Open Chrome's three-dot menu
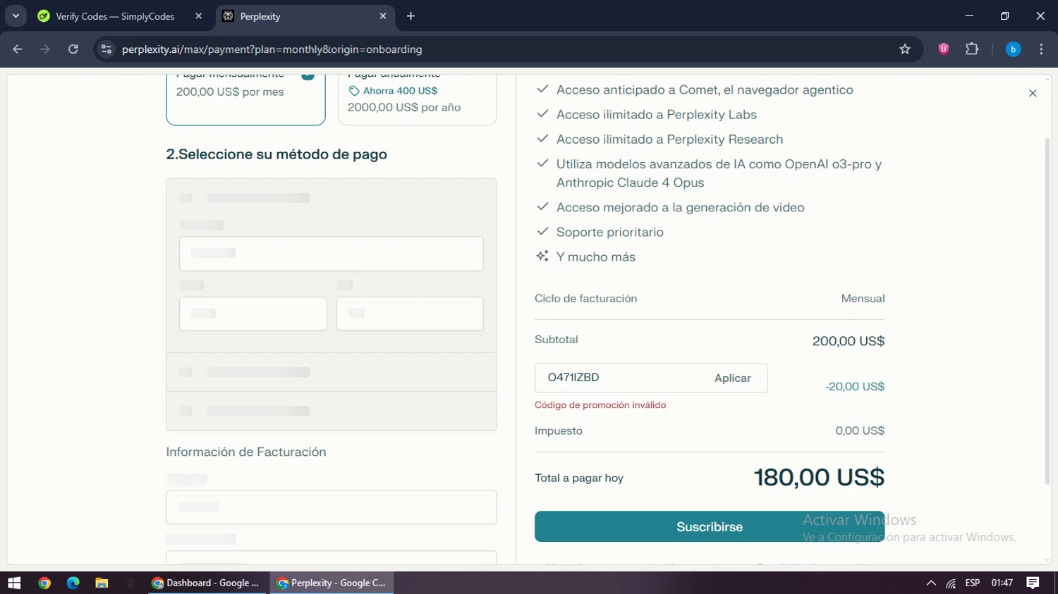Viewport: 1058px width, 594px height. pos(1041,49)
